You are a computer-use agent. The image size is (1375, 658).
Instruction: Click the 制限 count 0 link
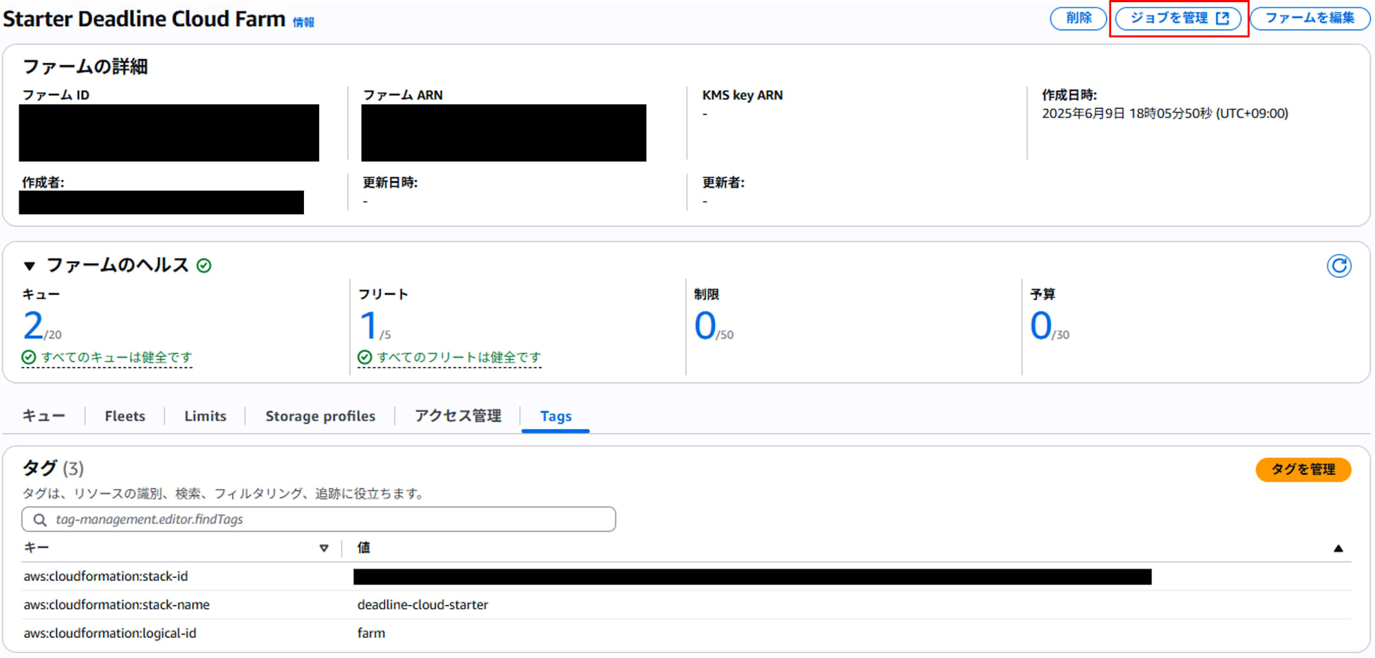click(705, 326)
